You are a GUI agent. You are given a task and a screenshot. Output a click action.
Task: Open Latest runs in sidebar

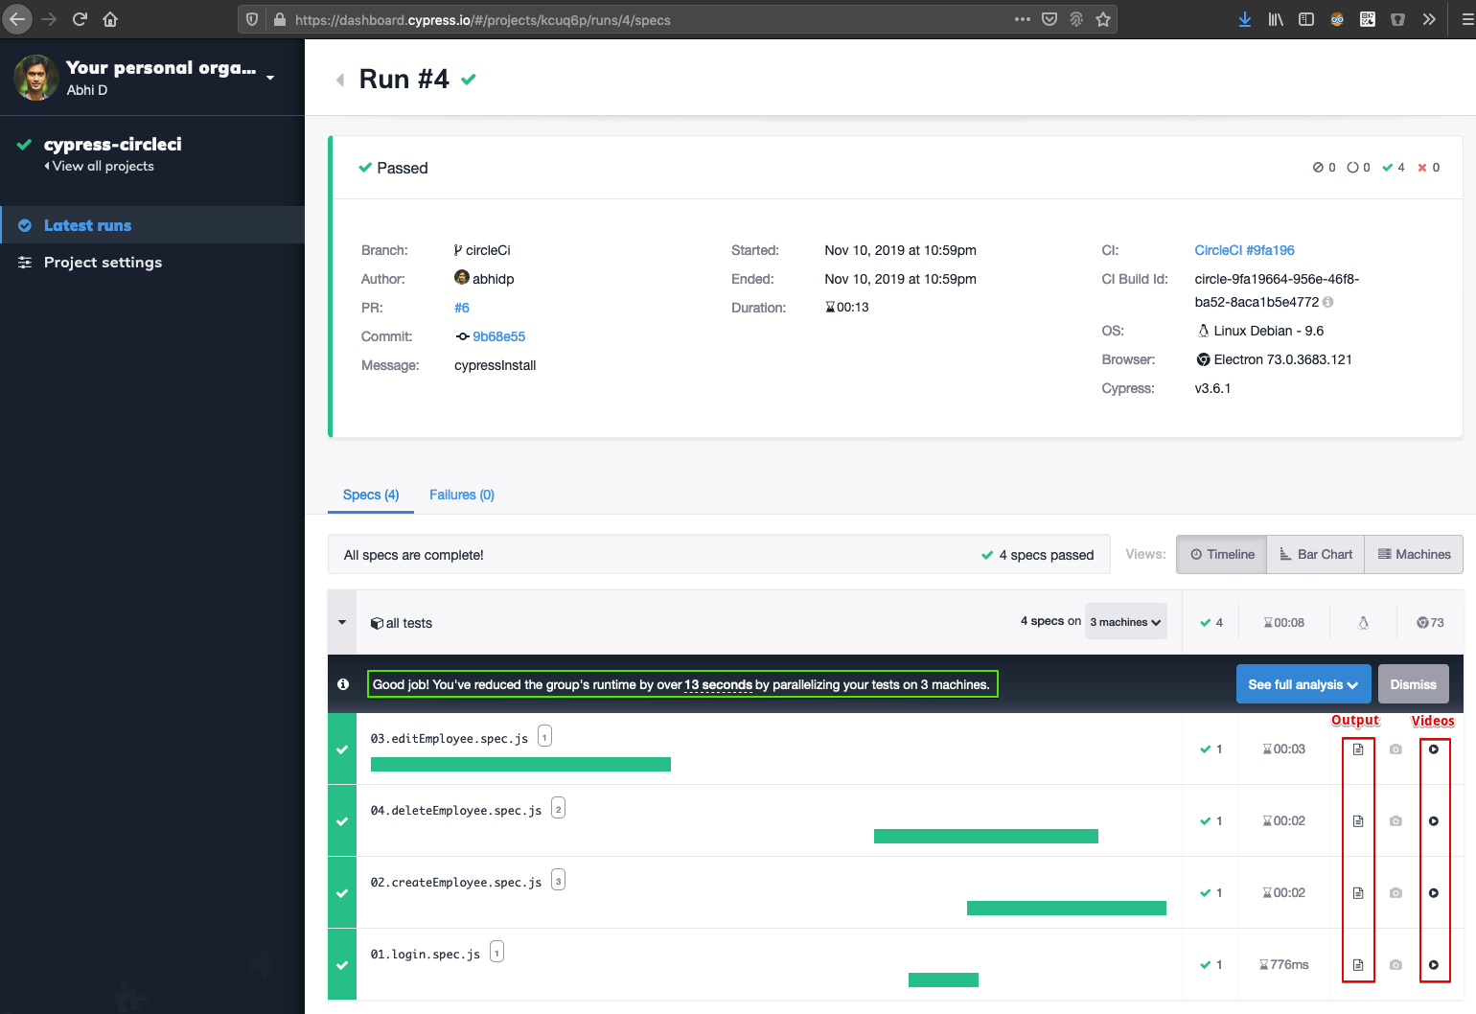click(x=152, y=225)
